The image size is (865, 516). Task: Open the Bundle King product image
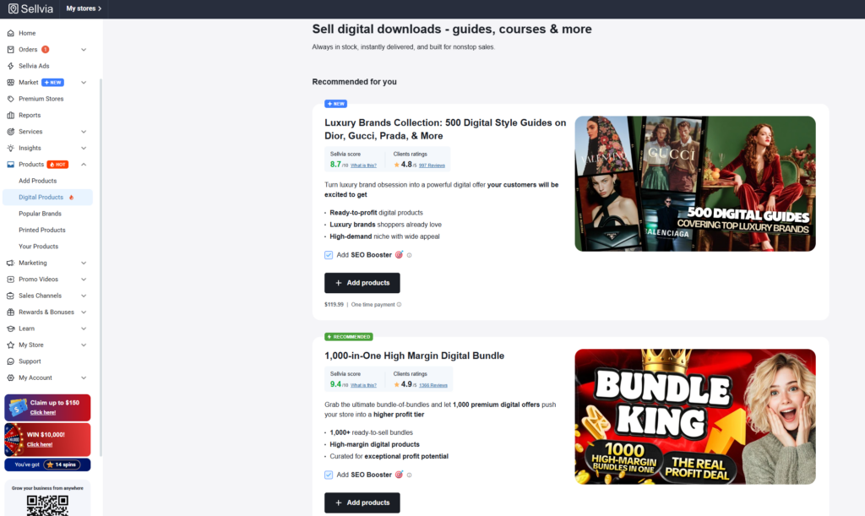pyautogui.click(x=695, y=417)
